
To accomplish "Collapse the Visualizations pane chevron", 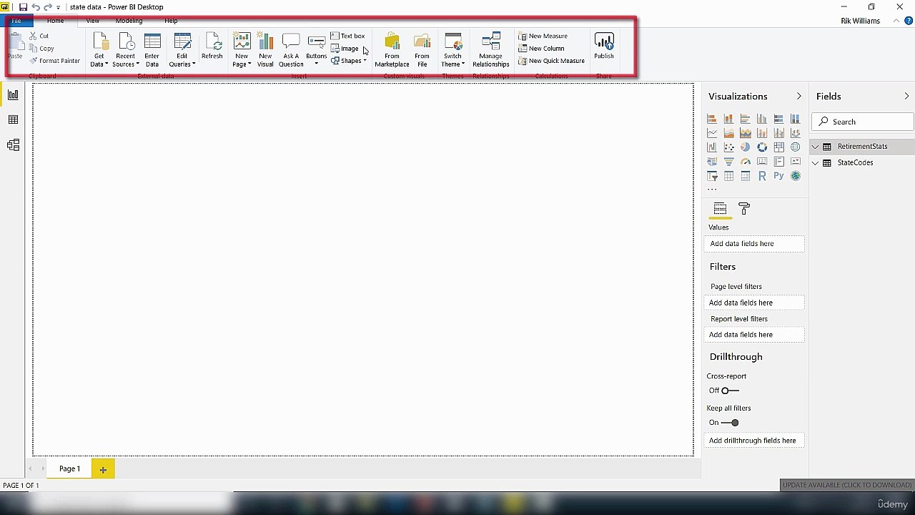I will click(x=798, y=96).
